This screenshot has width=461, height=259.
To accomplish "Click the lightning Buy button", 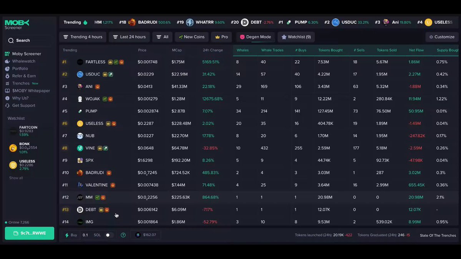I will tap(71, 235).
